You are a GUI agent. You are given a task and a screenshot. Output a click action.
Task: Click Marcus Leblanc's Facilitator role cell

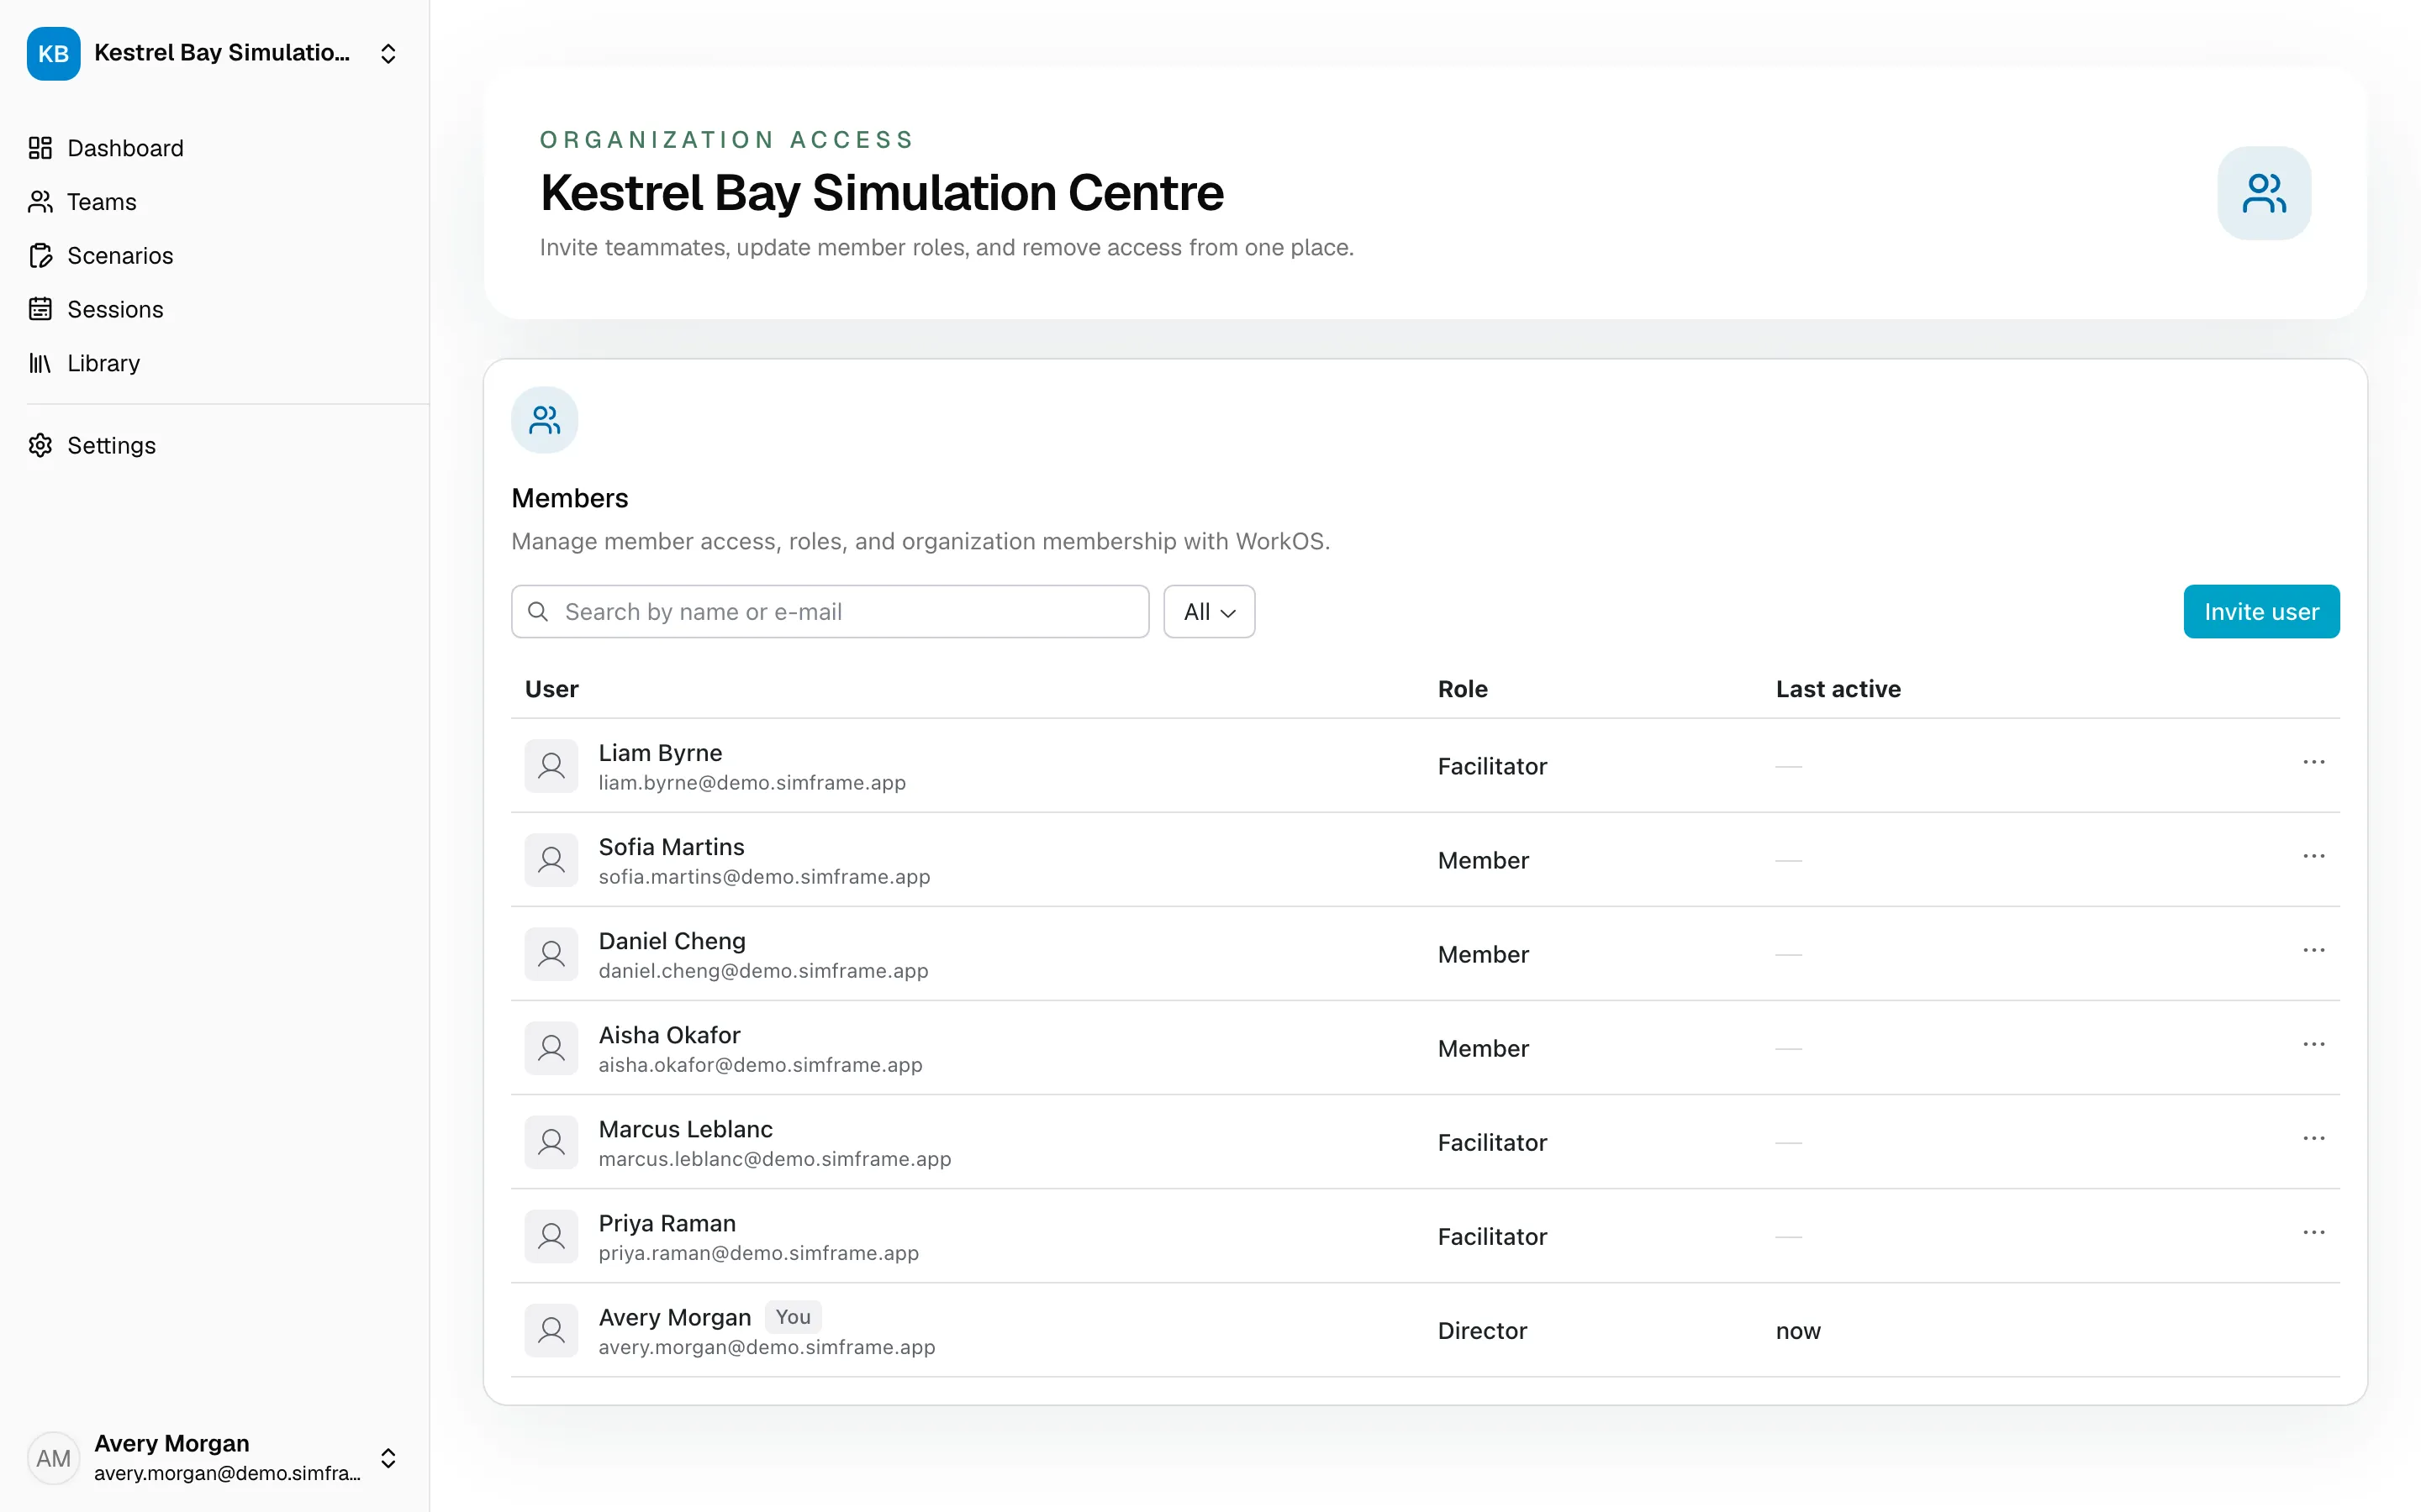(x=1493, y=1142)
